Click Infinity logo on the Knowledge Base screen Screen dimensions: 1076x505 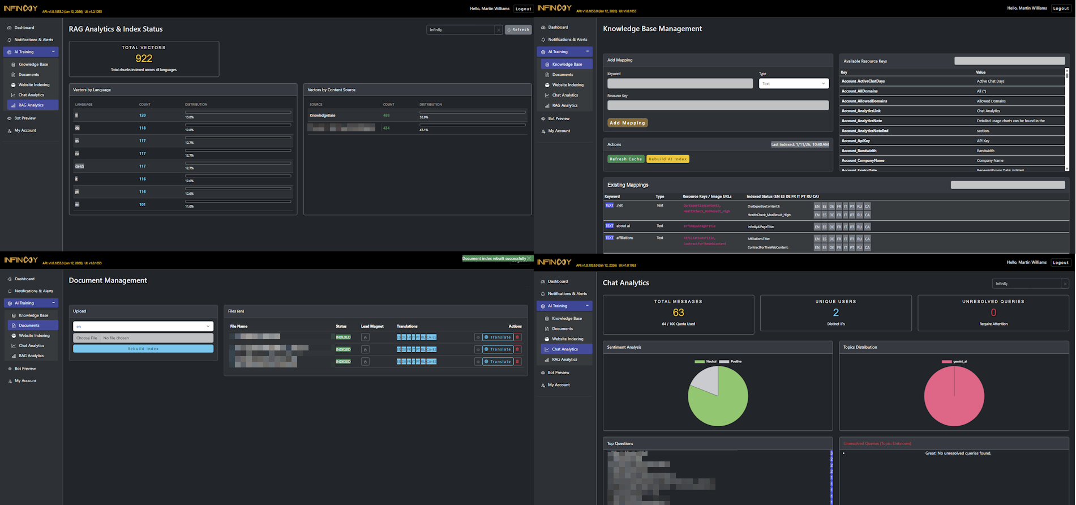(x=554, y=8)
